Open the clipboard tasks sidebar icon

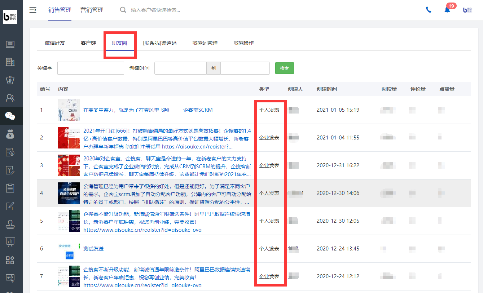point(10,188)
